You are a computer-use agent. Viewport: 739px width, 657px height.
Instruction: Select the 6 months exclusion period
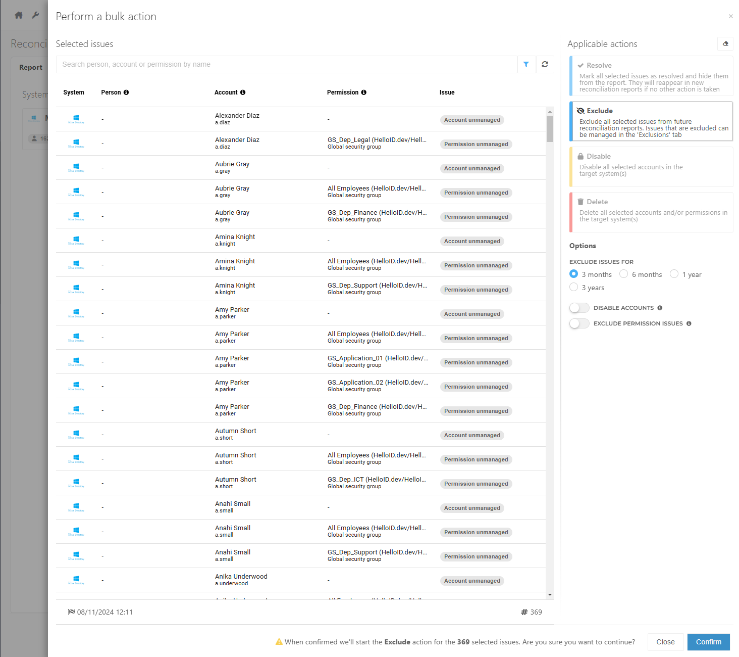(623, 273)
